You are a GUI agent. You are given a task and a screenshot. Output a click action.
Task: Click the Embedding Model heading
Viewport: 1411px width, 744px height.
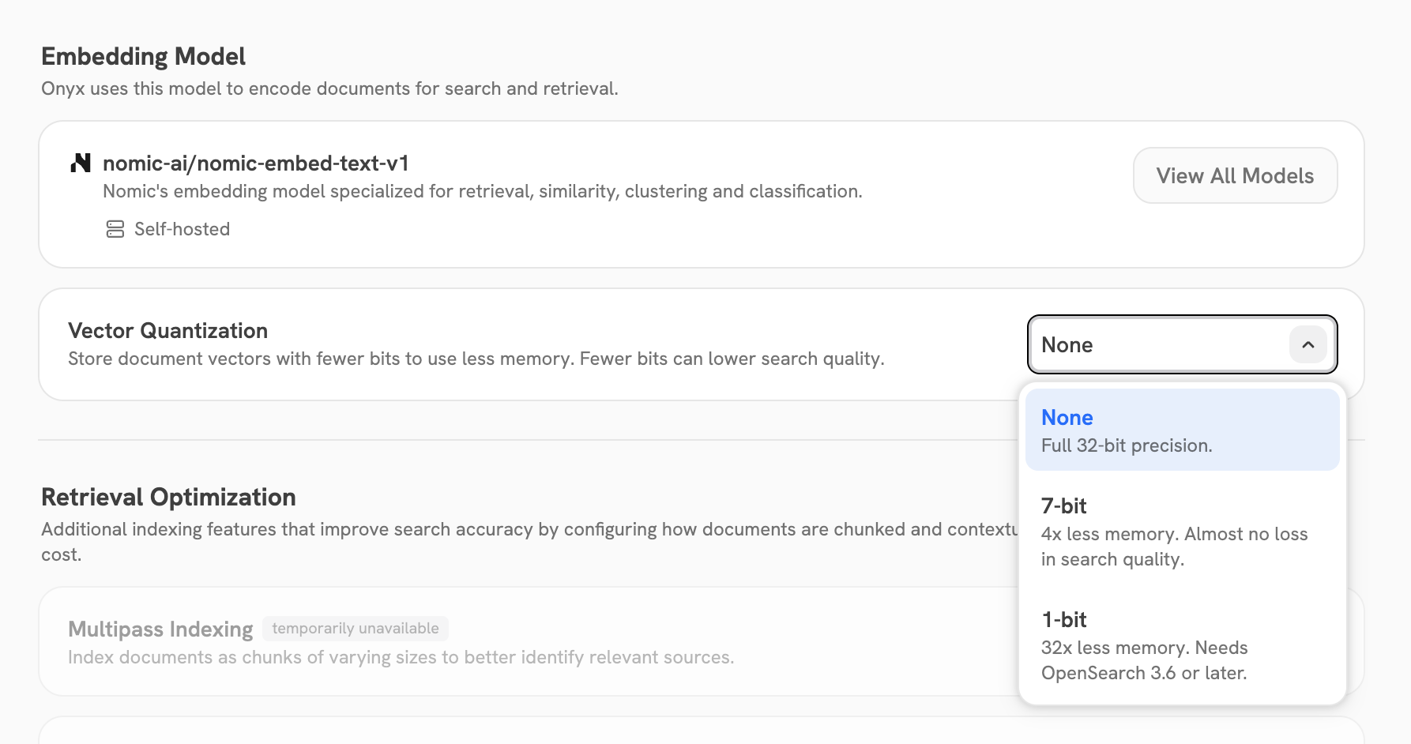pos(143,56)
